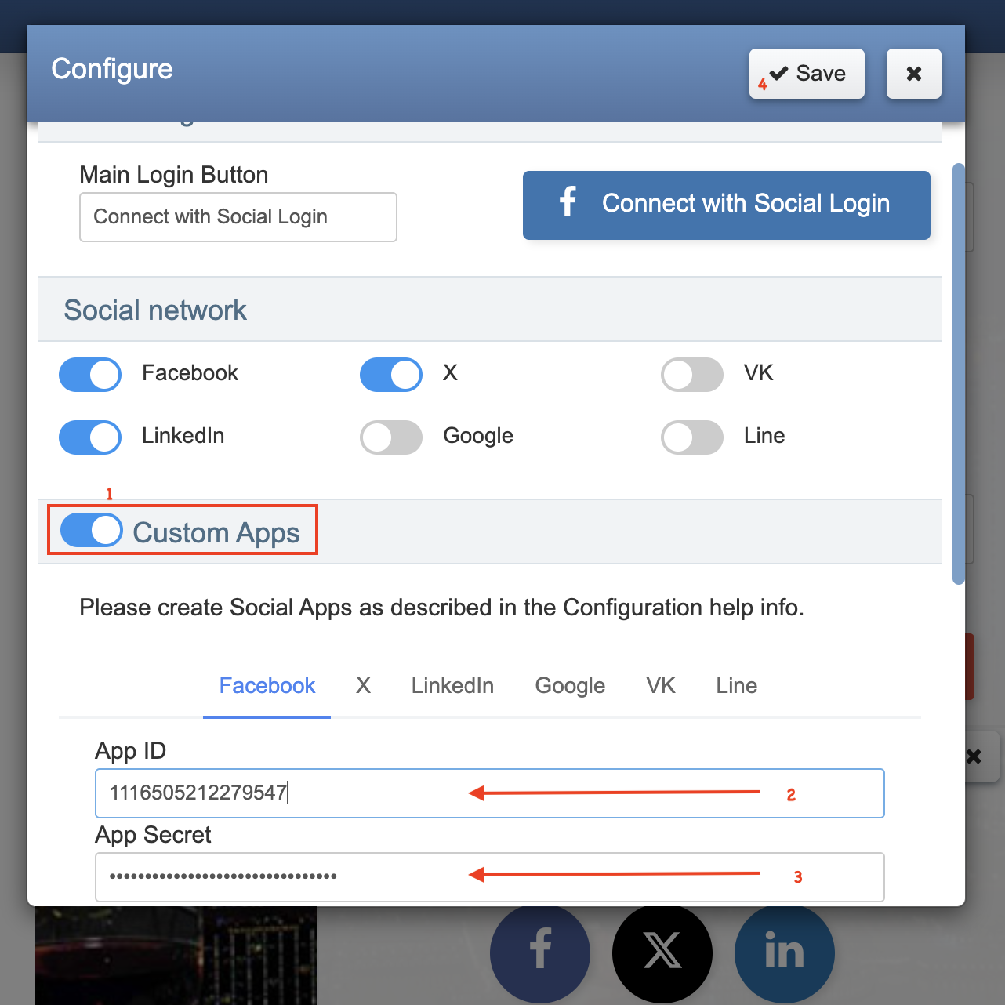Click the round Facebook icon behind the dialog
Viewport: 1005px width, 1005px height.
tap(540, 953)
